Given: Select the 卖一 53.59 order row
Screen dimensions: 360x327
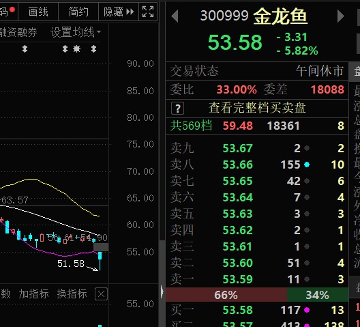Looking at the screenshot, I should tap(257, 279).
